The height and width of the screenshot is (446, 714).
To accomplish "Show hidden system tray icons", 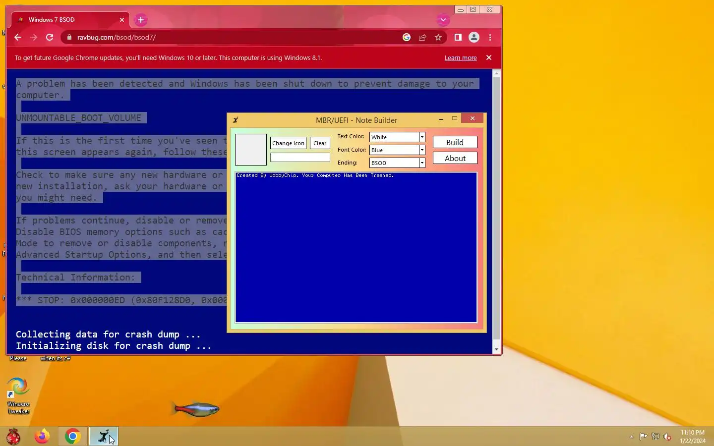I will pos(631,437).
